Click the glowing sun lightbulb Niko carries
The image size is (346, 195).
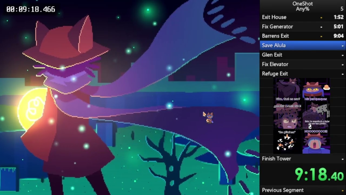[32, 110]
